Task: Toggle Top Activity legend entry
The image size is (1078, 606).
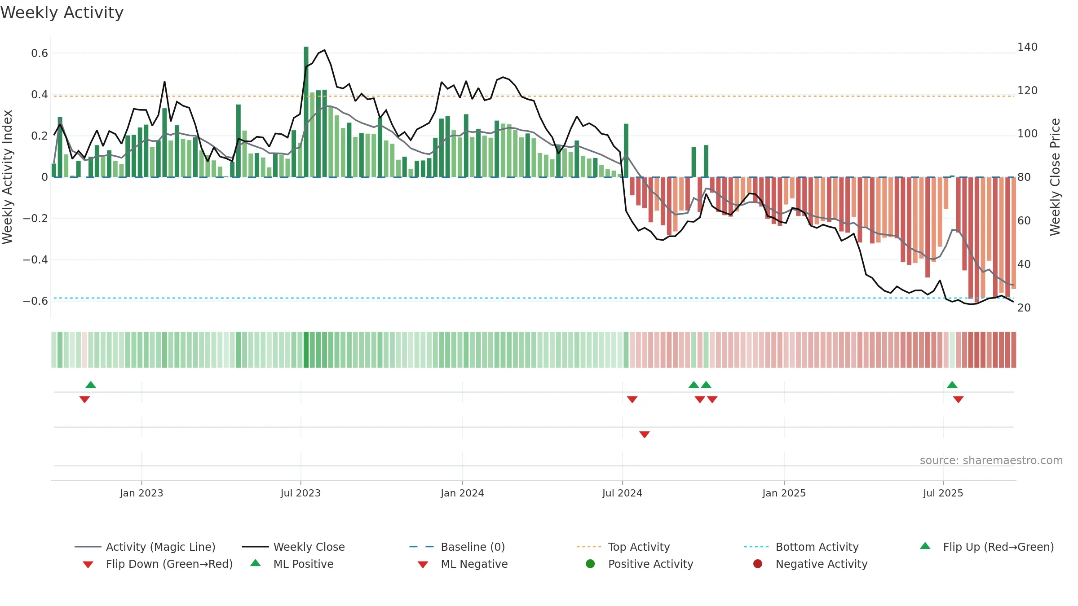Action: click(x=623, y=547)
